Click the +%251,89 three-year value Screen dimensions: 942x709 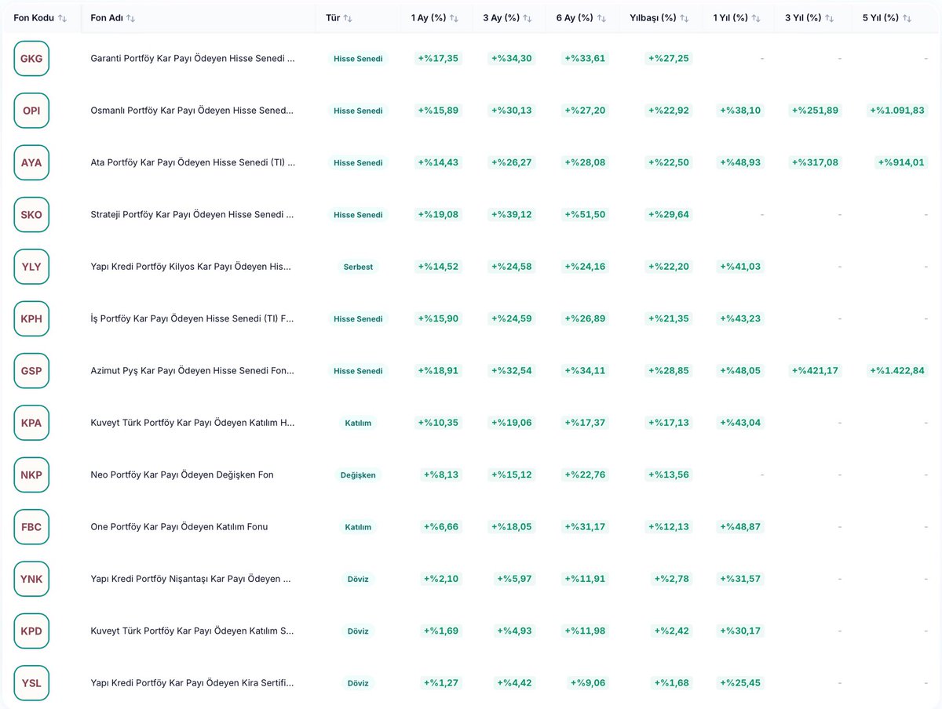pos(815,111)
